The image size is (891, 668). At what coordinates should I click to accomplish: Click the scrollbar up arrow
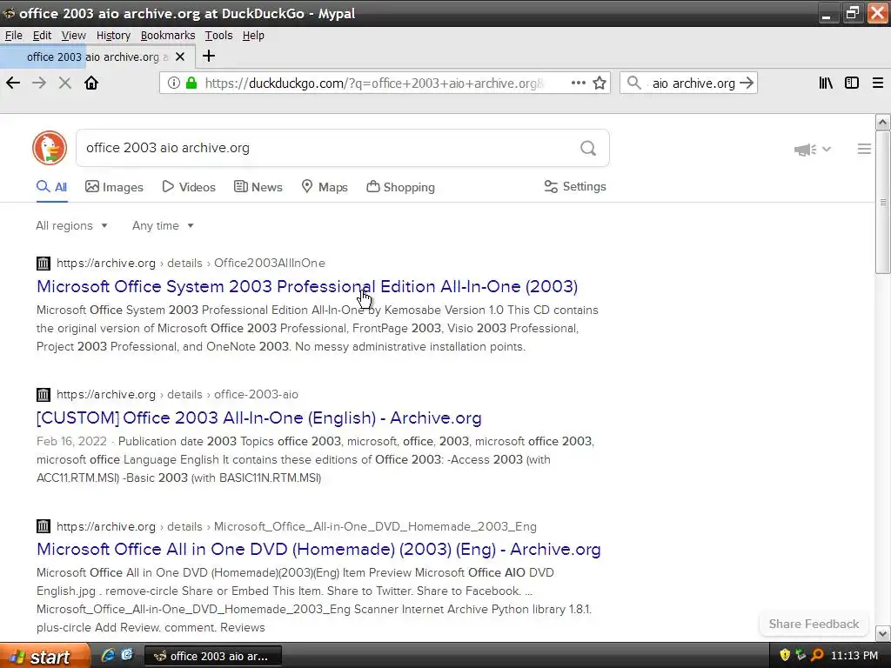pyautogui.click(x=882, y=122)
